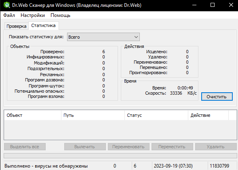Sort by the Путь column header
Screen dimensions: 238x170
[x=93, y=115]
